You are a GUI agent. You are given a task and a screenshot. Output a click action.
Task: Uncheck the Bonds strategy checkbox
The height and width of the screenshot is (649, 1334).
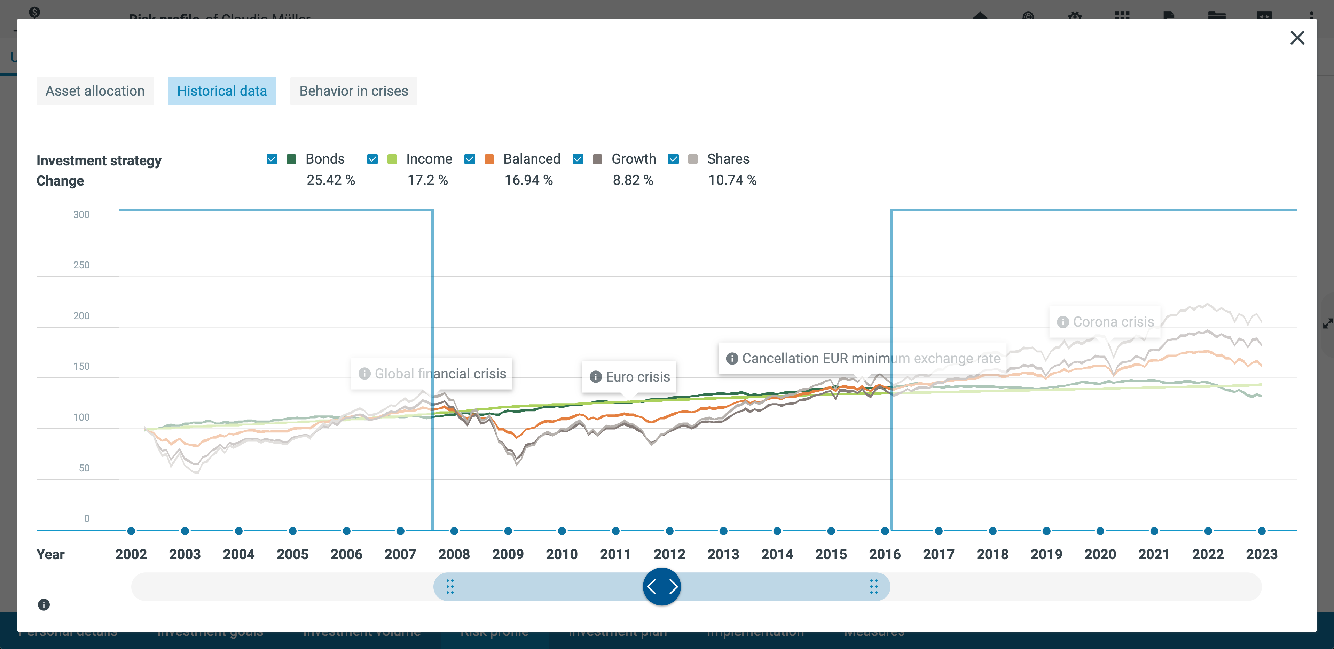tap(272, 159)
